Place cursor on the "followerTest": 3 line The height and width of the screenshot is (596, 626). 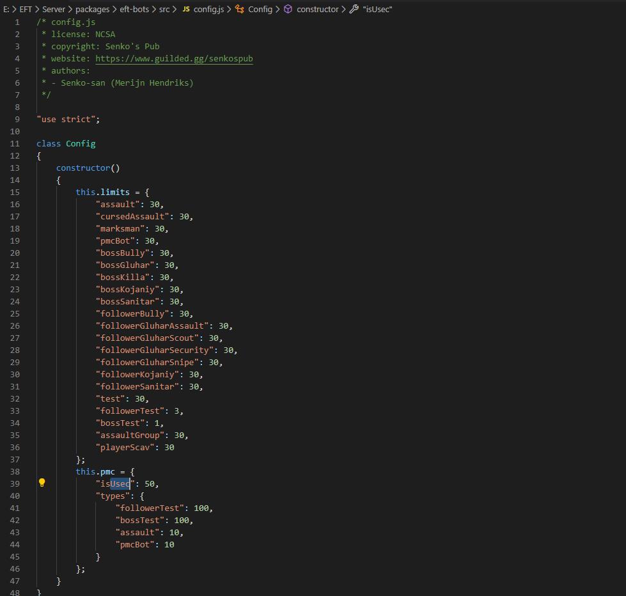[139, 411]
